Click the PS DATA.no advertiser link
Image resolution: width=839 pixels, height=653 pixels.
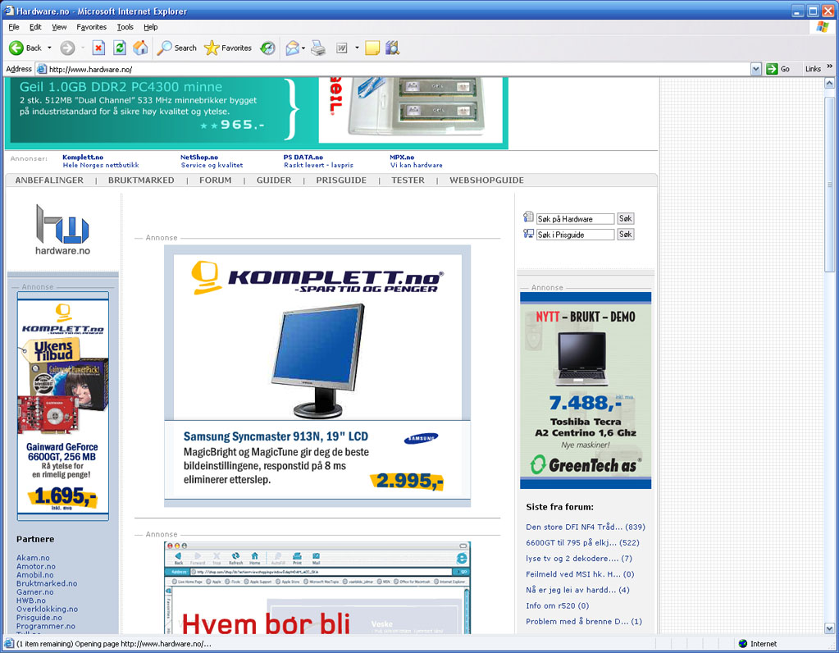pos(303,158)
